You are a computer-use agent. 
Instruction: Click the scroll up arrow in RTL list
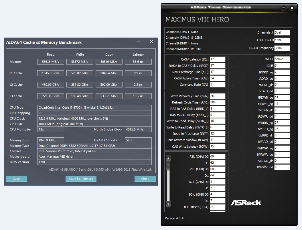(x=168, y=158)
